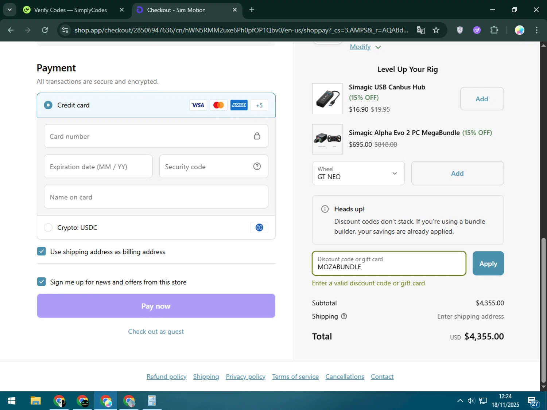Viewport: 547px width, 410px height.
Task: Click the Security code field
Action: pos(214,167)
